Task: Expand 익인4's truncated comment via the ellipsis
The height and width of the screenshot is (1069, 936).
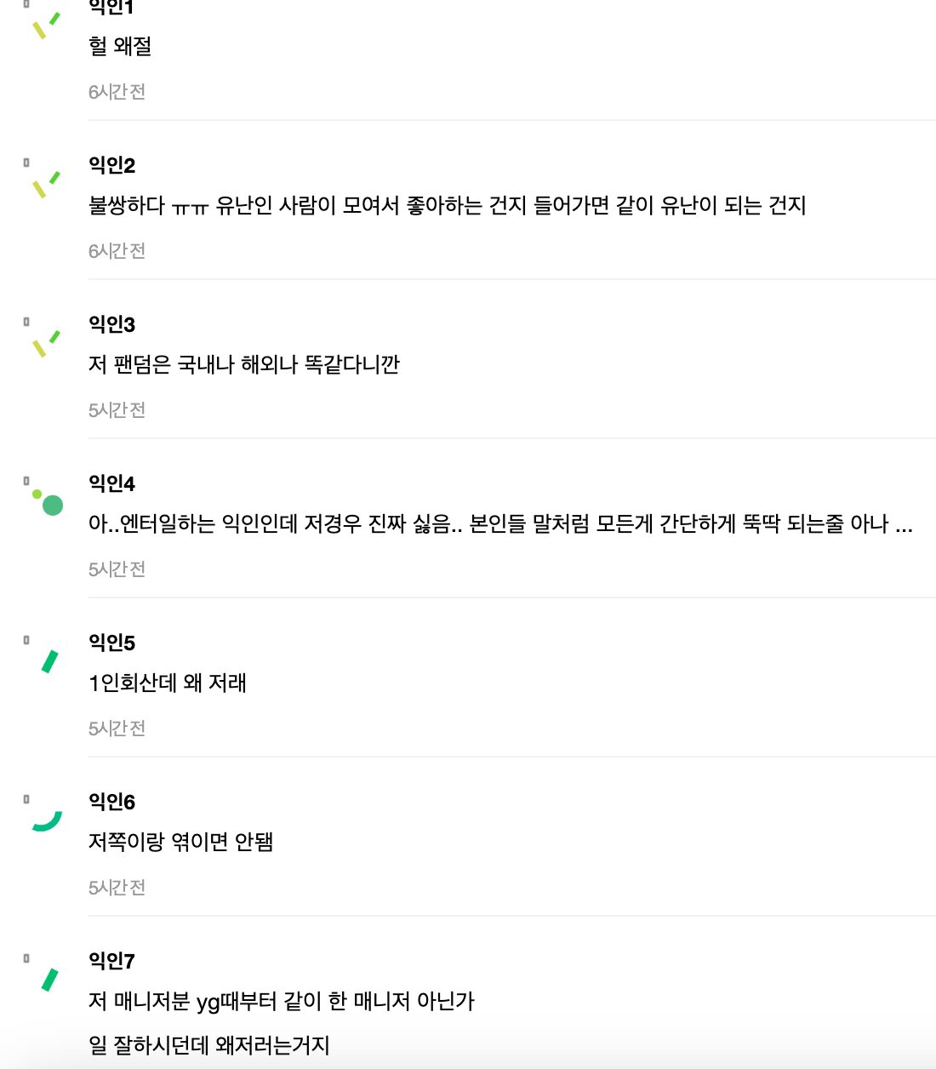Action: pos(904,524)
